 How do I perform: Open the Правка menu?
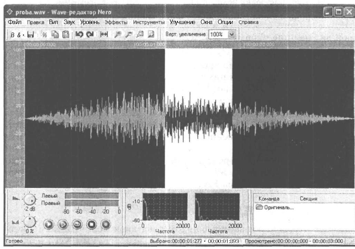coord(36,22)
